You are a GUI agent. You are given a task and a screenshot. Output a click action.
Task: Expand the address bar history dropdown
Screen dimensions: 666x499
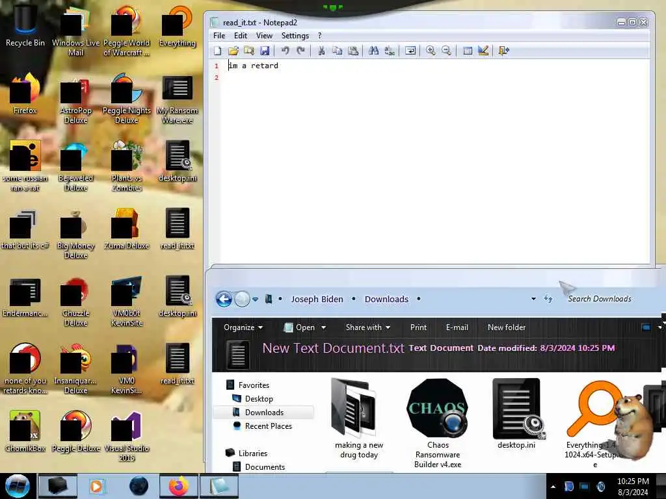point(533,299)
